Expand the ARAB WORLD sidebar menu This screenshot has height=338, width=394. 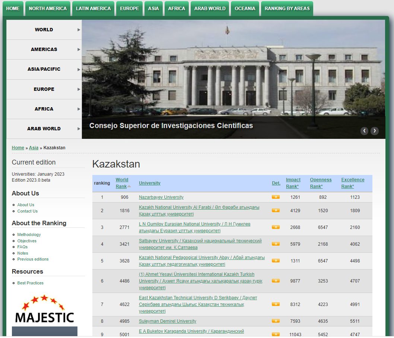point(44,129)
